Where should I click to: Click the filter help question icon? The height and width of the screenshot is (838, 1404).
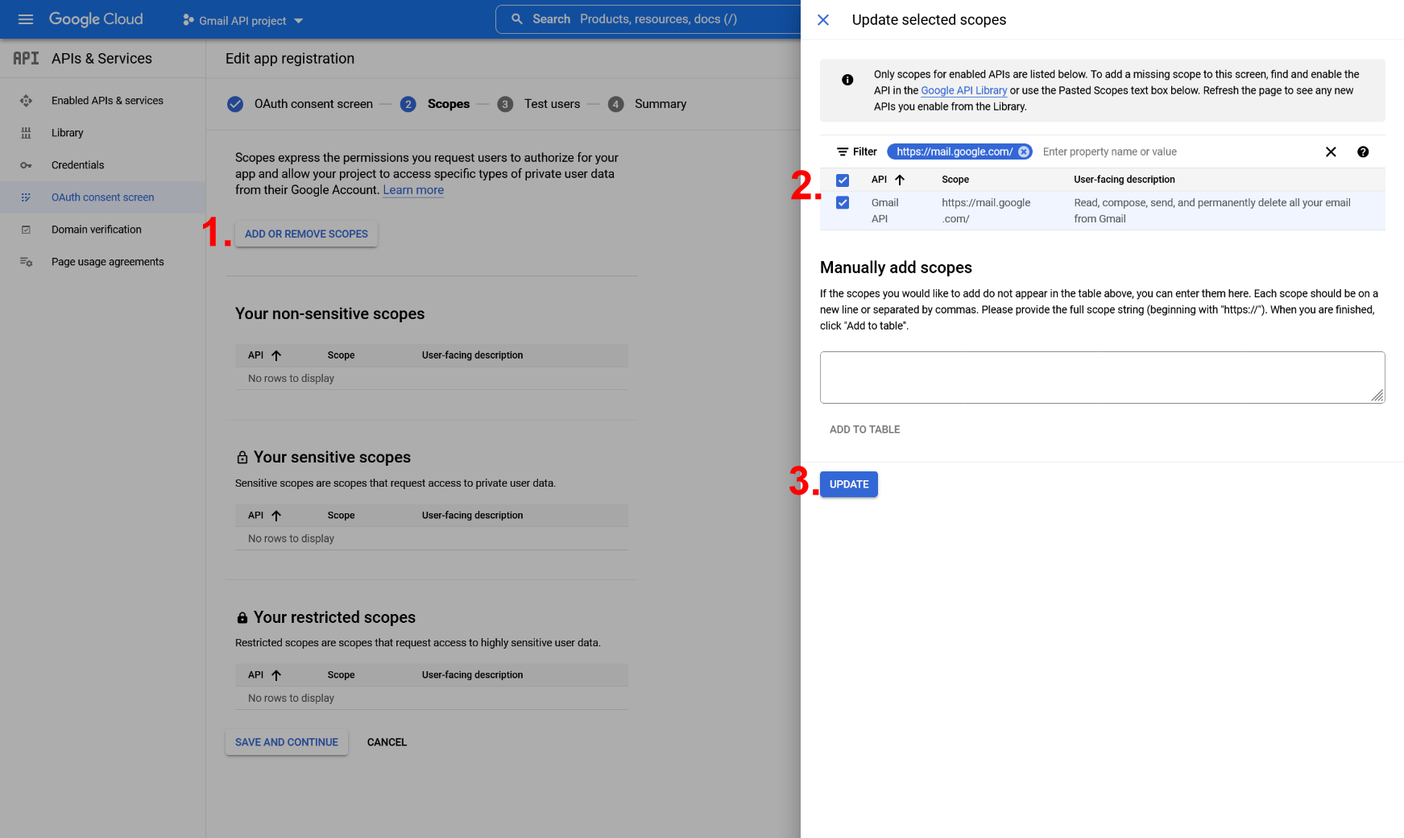[x=1362, y=152]
